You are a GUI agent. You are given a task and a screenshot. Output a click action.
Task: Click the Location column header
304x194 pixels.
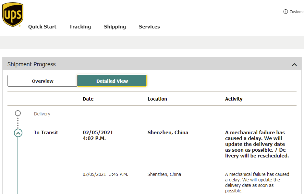coord(157,99)
